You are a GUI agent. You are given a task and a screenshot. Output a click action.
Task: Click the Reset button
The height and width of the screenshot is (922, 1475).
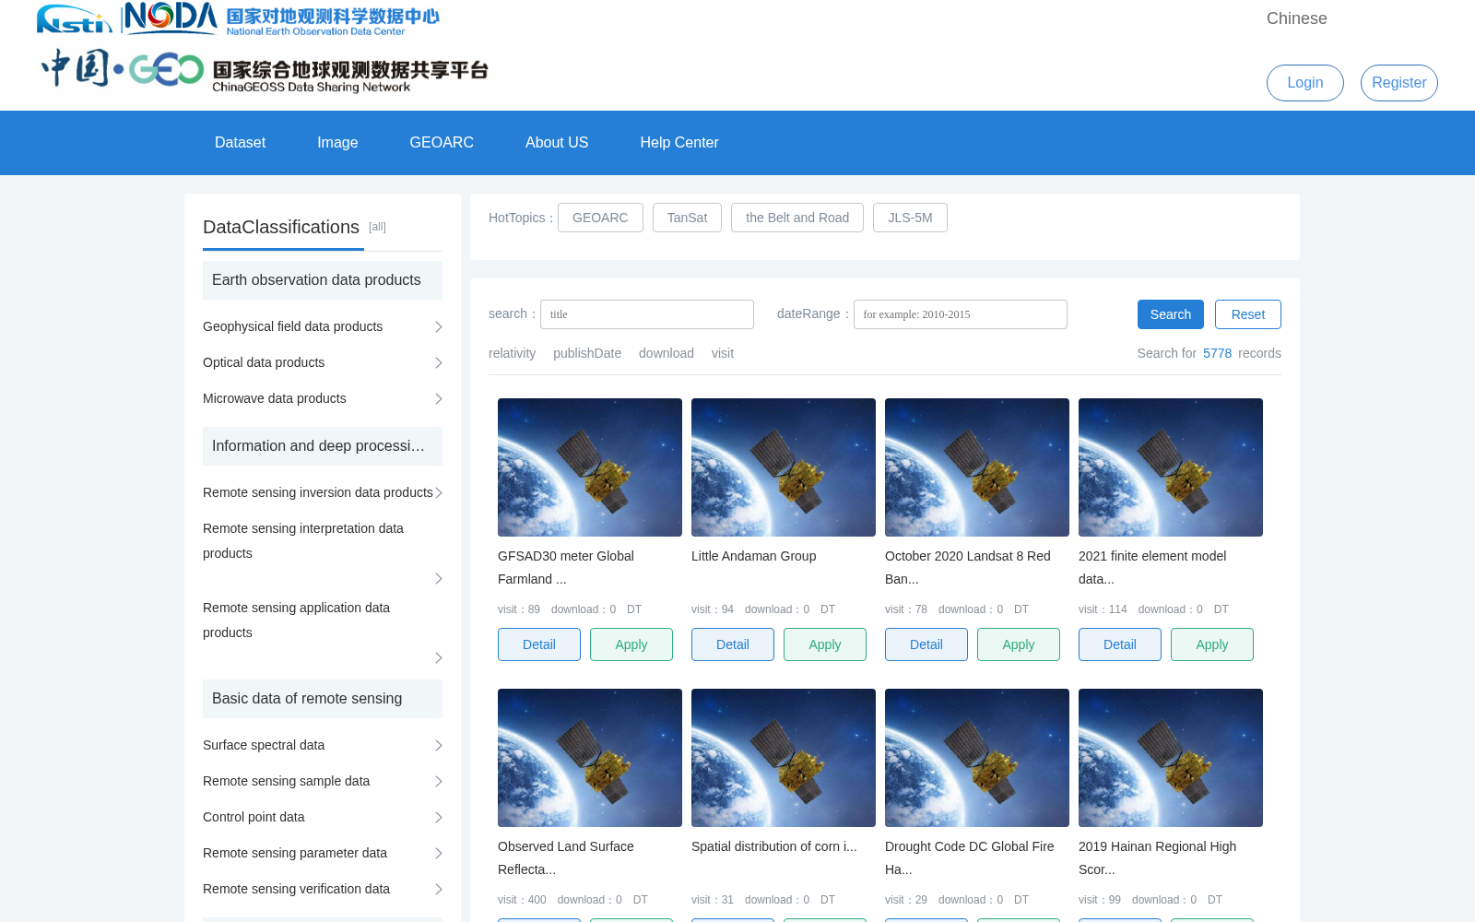pos(1248,314)
